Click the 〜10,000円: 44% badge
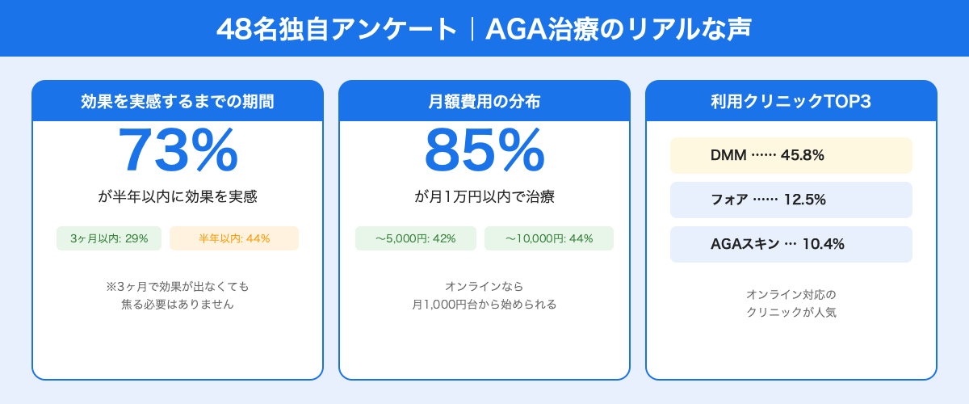Screen dimensions: 969x404 (x=549, y=238)
